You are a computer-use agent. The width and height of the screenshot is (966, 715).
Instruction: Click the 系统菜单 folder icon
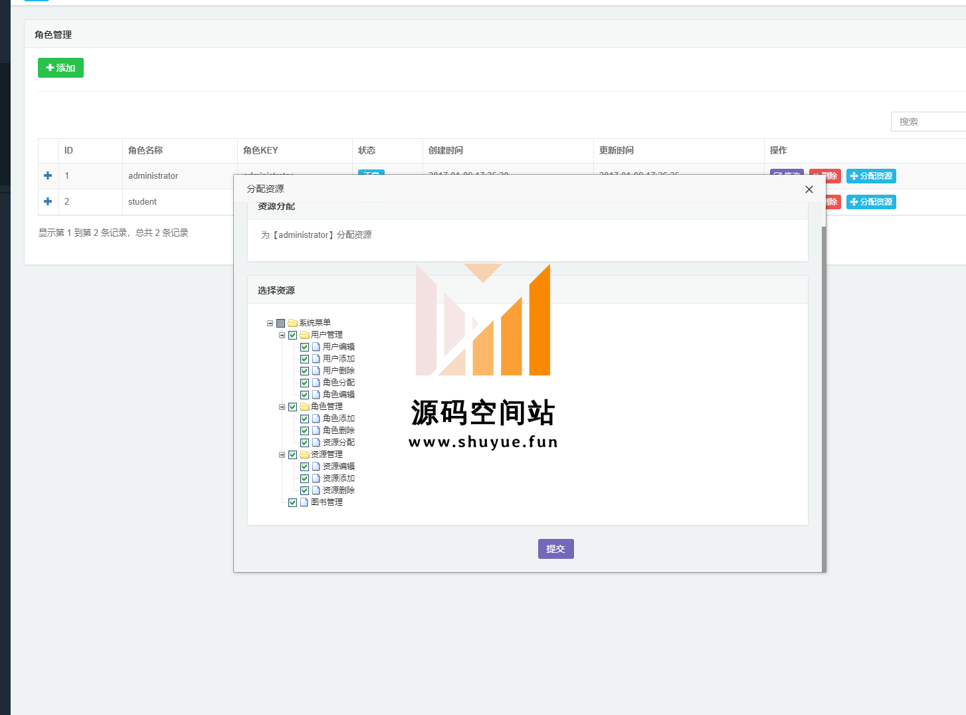pyautogui.click(x=292, y=323)
